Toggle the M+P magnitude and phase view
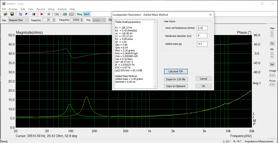Viewport: 278px width, 143px height. point(87,14)
